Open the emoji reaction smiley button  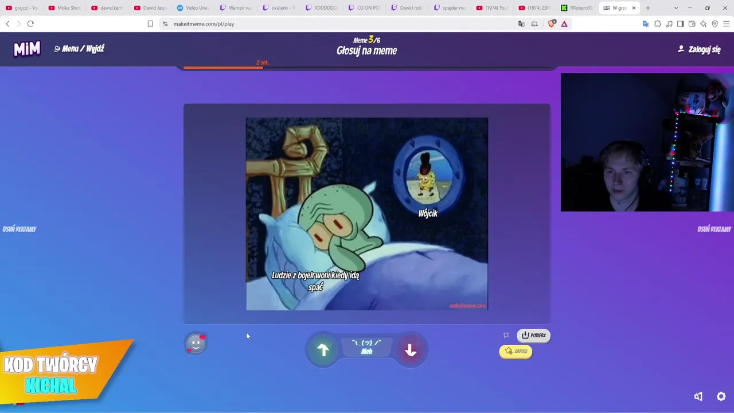(x=196, y=344)
